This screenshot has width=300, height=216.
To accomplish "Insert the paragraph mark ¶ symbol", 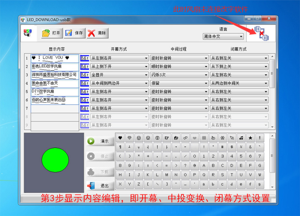I will pos(120,147).
